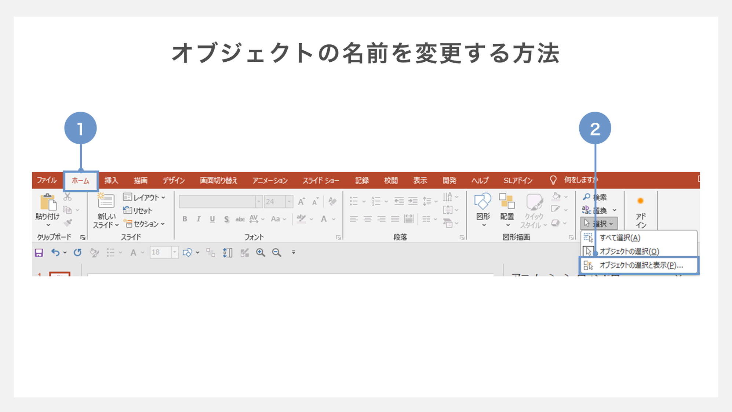Viewport: 732px width, 412px height.
Task: Switch to the ホーム ribbon tab
Action: pyautogui.click(x=80, y=180)
